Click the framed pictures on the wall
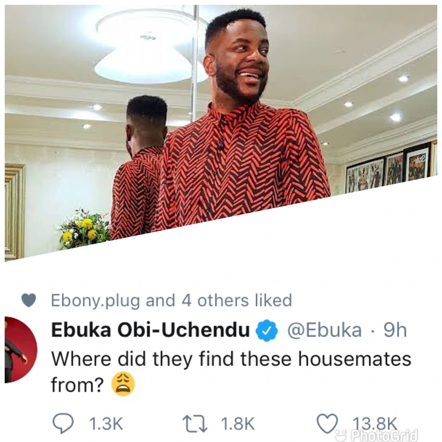 (x=393, y=167)
